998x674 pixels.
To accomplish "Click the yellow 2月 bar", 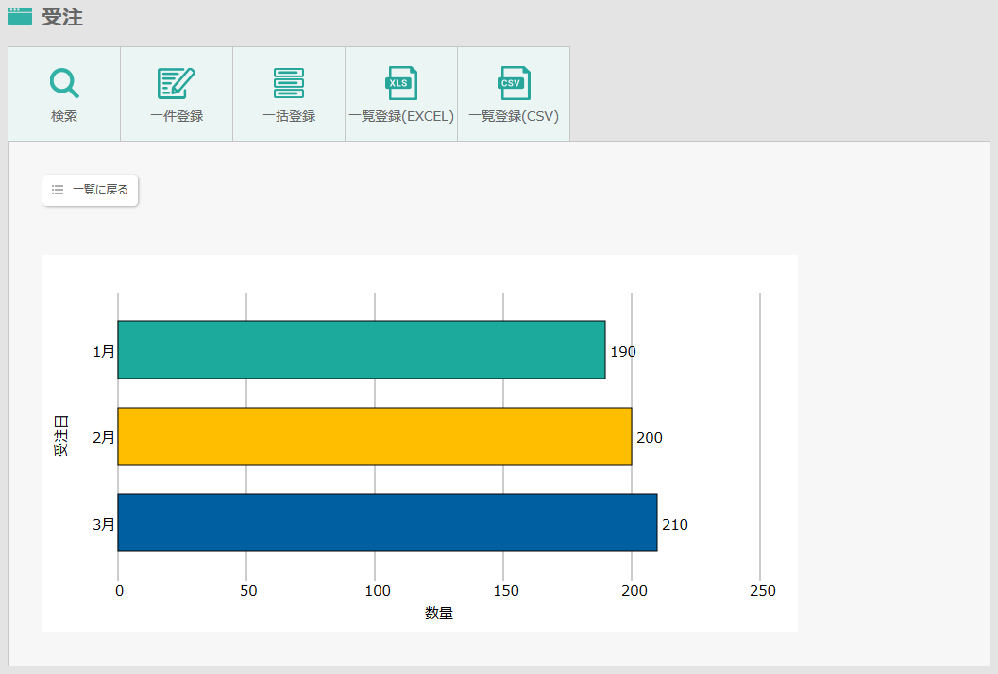I will tap(375, 437).
